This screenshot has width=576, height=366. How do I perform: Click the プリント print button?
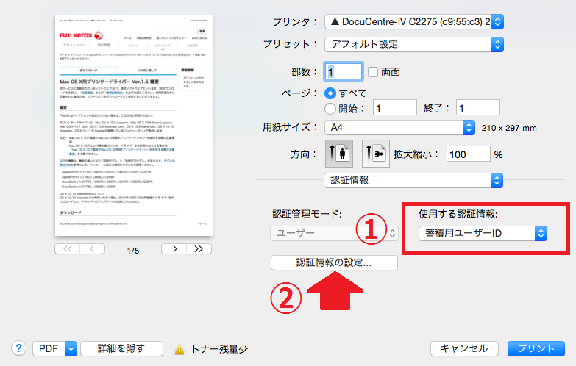coord(536,348)
